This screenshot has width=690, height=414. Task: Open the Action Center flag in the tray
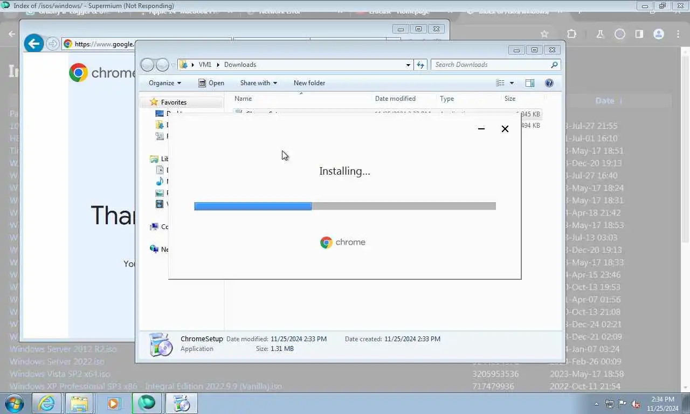tap(622, 404)
